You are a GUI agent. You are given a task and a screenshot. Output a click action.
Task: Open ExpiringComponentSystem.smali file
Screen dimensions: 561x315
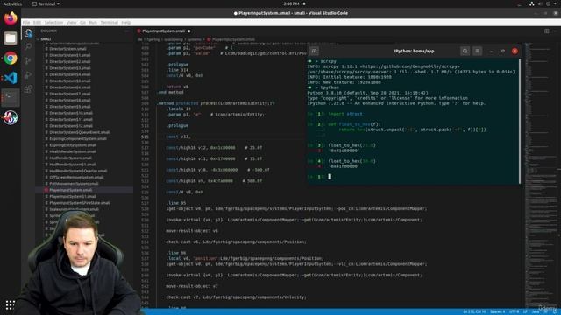(x=78, y=139)
